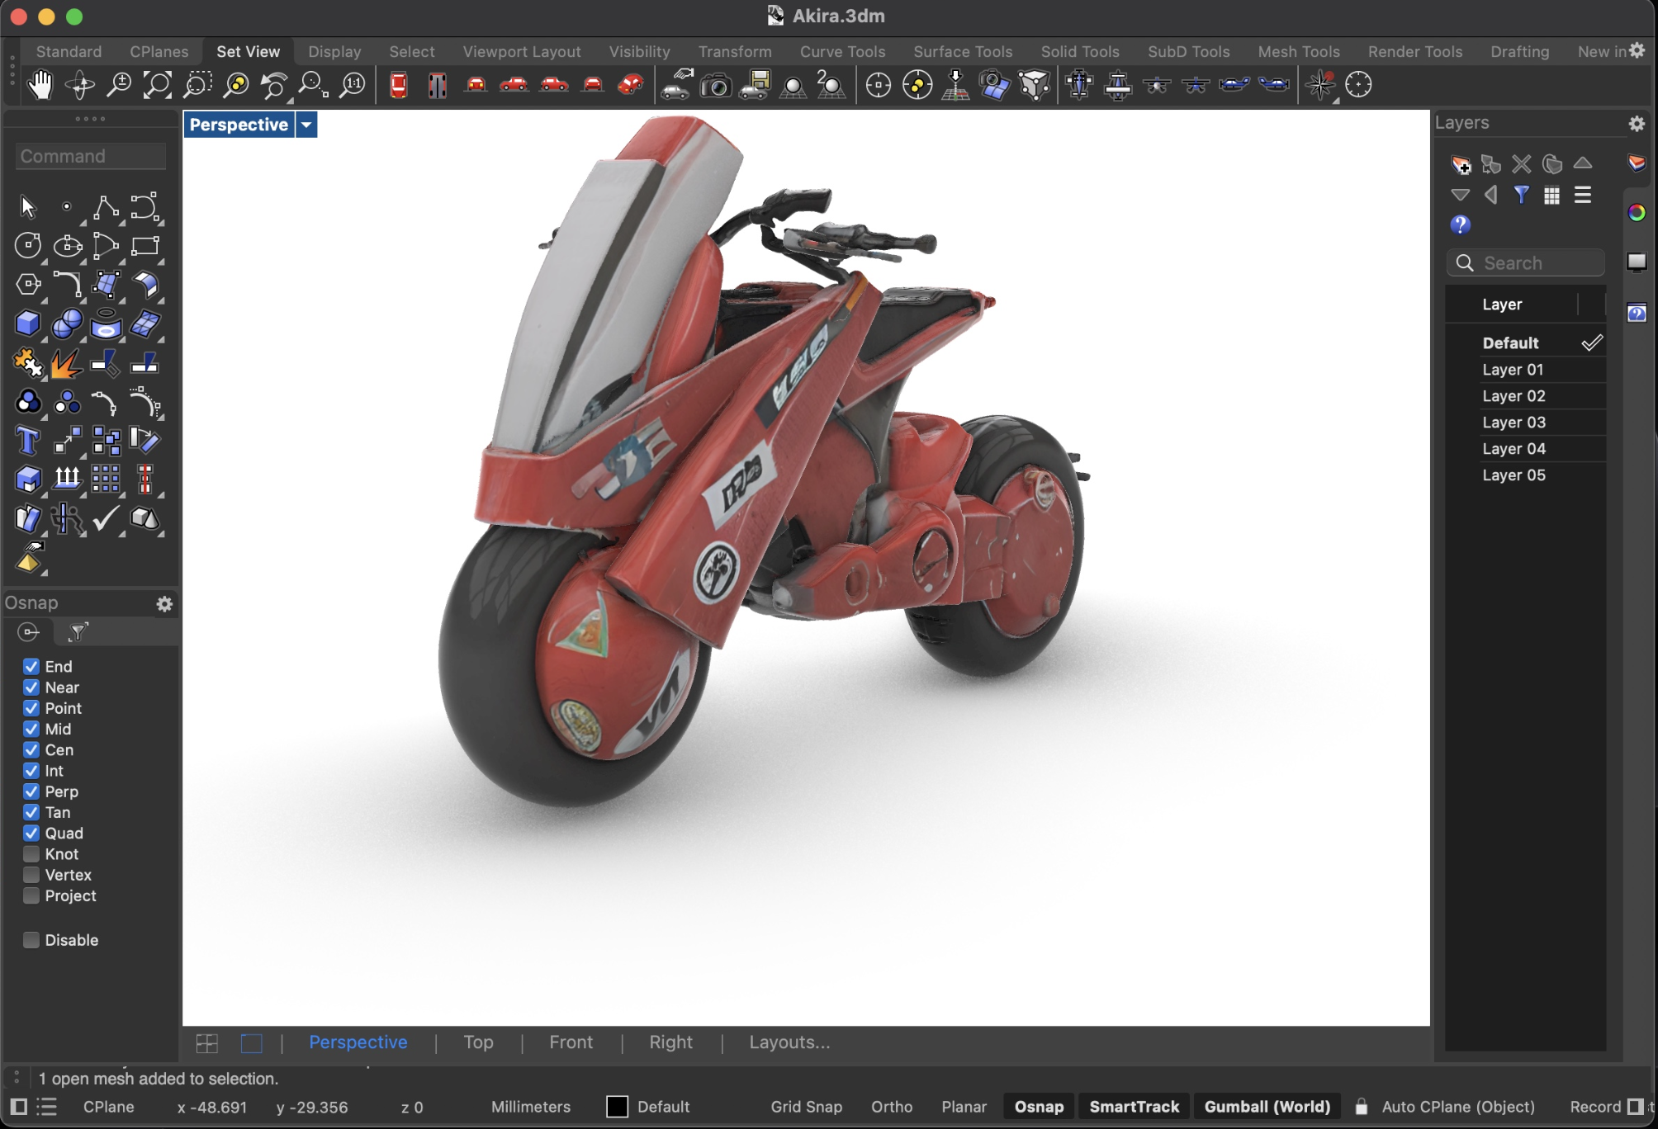1658x1129 pixels.
Task: Open the CPlane coordinates selector
Action: point(109,1107)
